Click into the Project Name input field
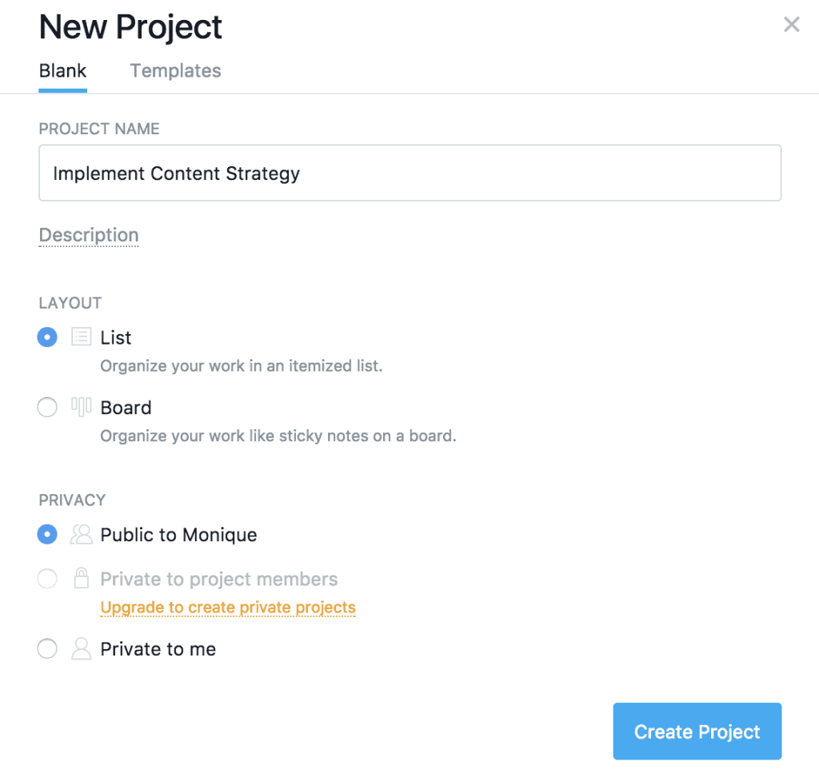 [410, 173]
